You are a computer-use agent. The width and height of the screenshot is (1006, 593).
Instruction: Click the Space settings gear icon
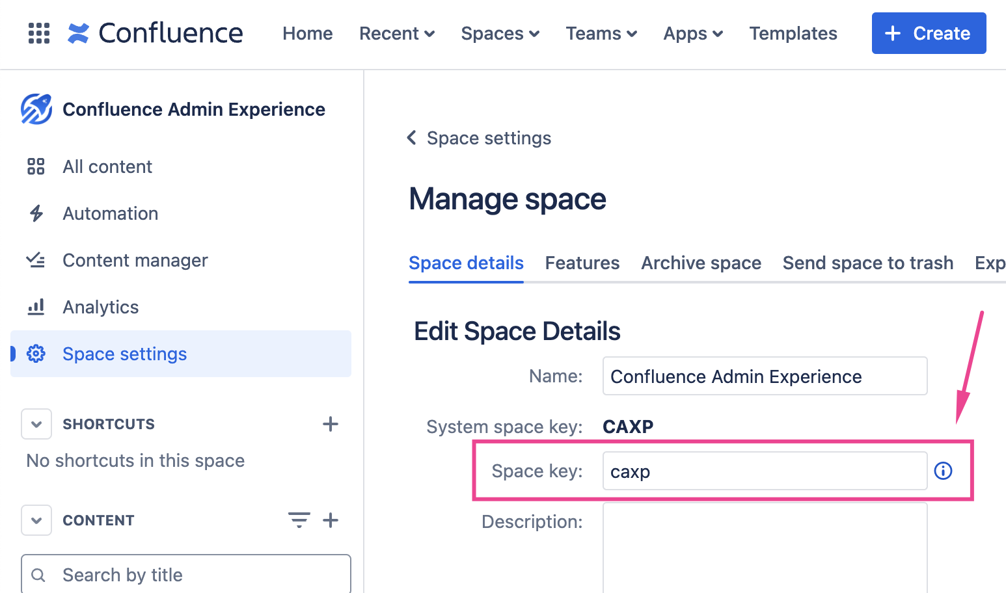(x=36, y=354)
